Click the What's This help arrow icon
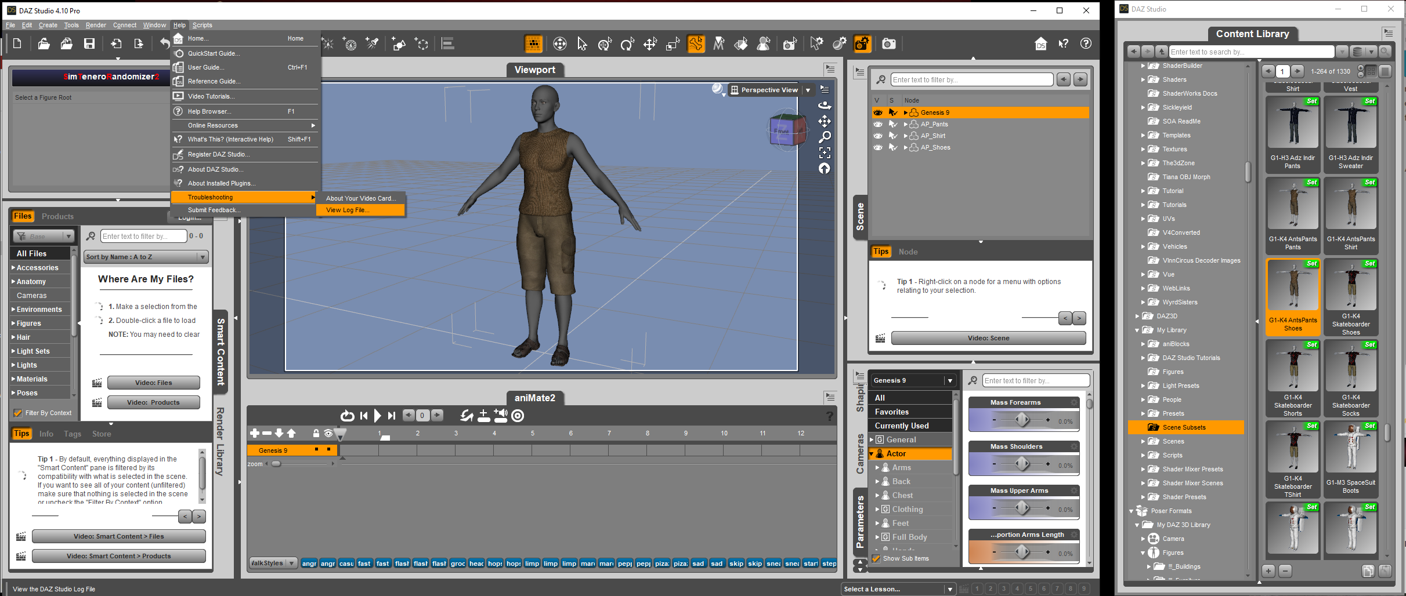This screenshot has width=1406, height=596. pyautogui.click(x=1063, y=43)
